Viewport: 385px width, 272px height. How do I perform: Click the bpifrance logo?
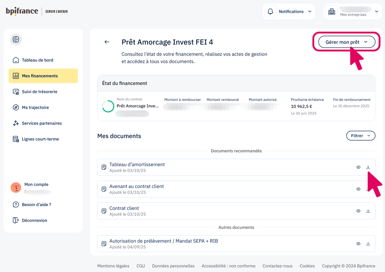22,11
